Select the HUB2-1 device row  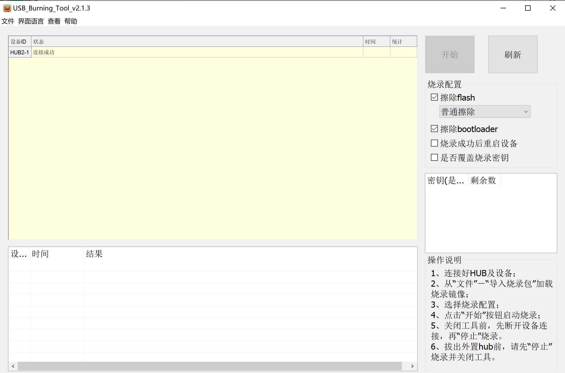(x=19, y=52)
